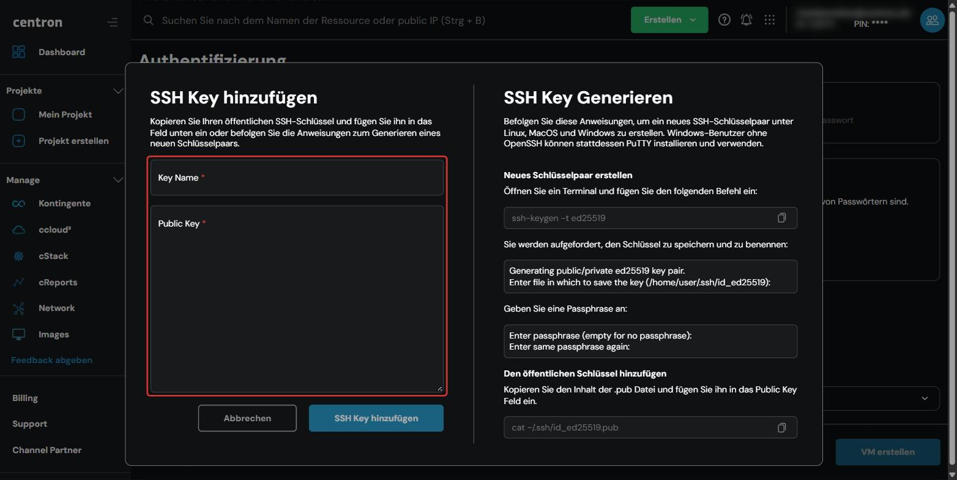
Task: Open the apps grid icon
Action: click(x=770, y=20)
